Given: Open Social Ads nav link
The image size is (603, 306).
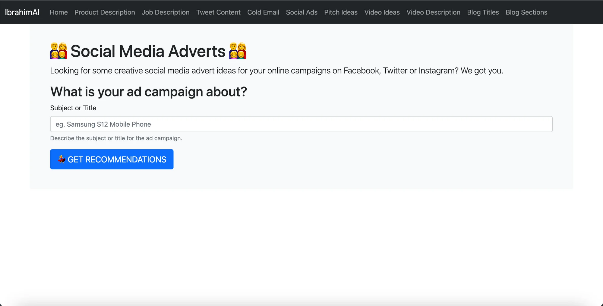Looking at the screenshot, I should coord(301,12).
